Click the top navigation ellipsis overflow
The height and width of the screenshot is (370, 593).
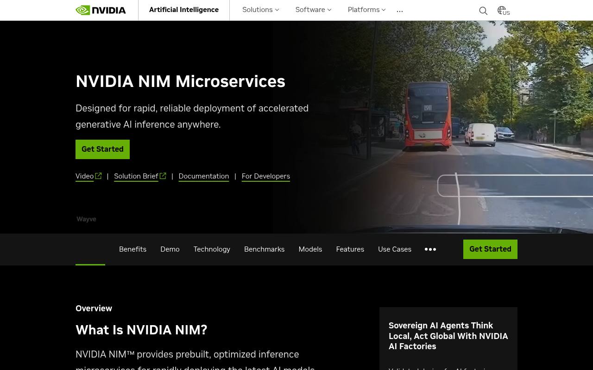click(400, 10)
